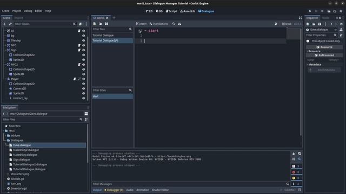Click the instantiate child scene link icon
Screen dimensions: 346x194
10,24
